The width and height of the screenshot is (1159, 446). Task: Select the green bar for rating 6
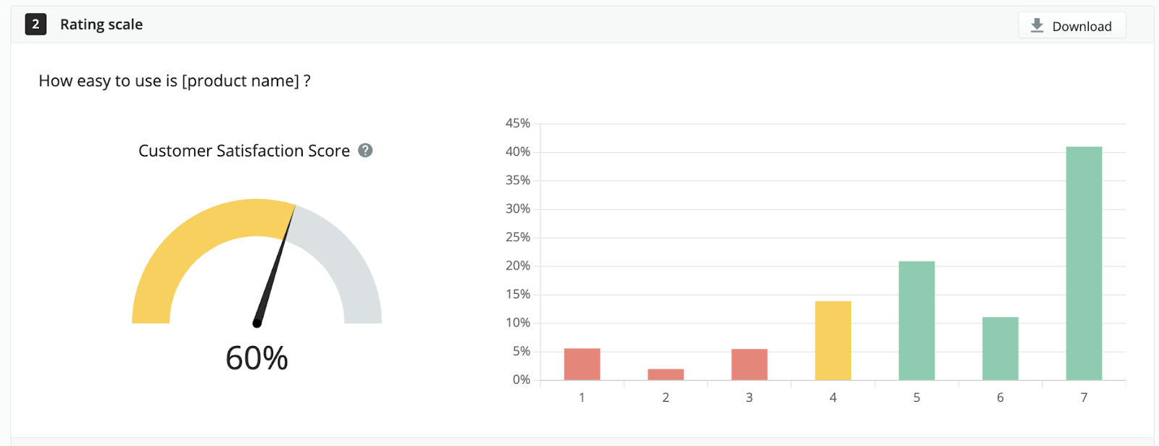click(1000, 348)
